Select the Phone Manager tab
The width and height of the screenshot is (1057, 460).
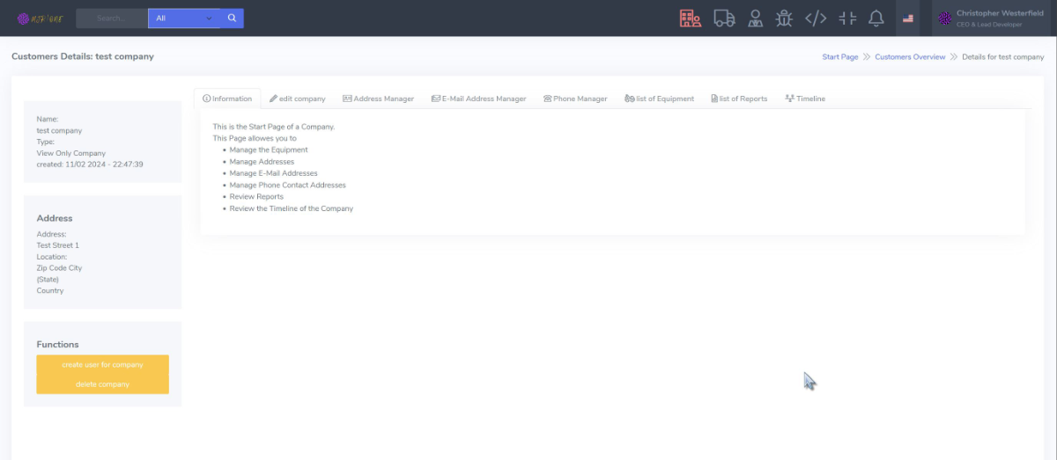(575, 99)
